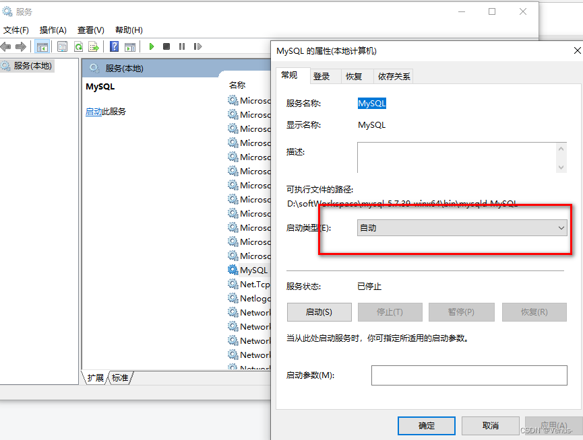Image resolution: width=583 pixels, height=440 pixels.
Task: Click the gear icon beside Net.Tcp service row
Action: (x=233, y=284)
